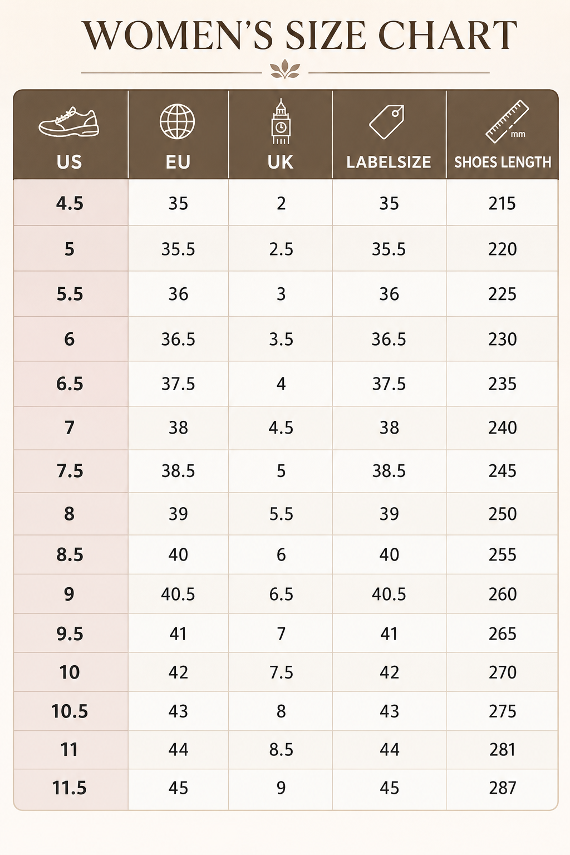Select the EU column header label
This screenshot has height=855, width=570.
coord(178,162)
